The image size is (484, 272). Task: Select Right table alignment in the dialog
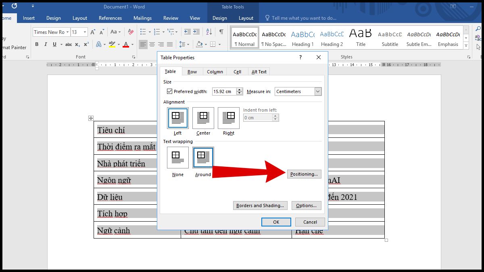pyautogui.click(x=229, y=118)
